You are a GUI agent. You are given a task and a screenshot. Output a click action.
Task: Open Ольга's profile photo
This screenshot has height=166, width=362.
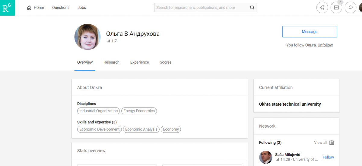tap(87, 37)
